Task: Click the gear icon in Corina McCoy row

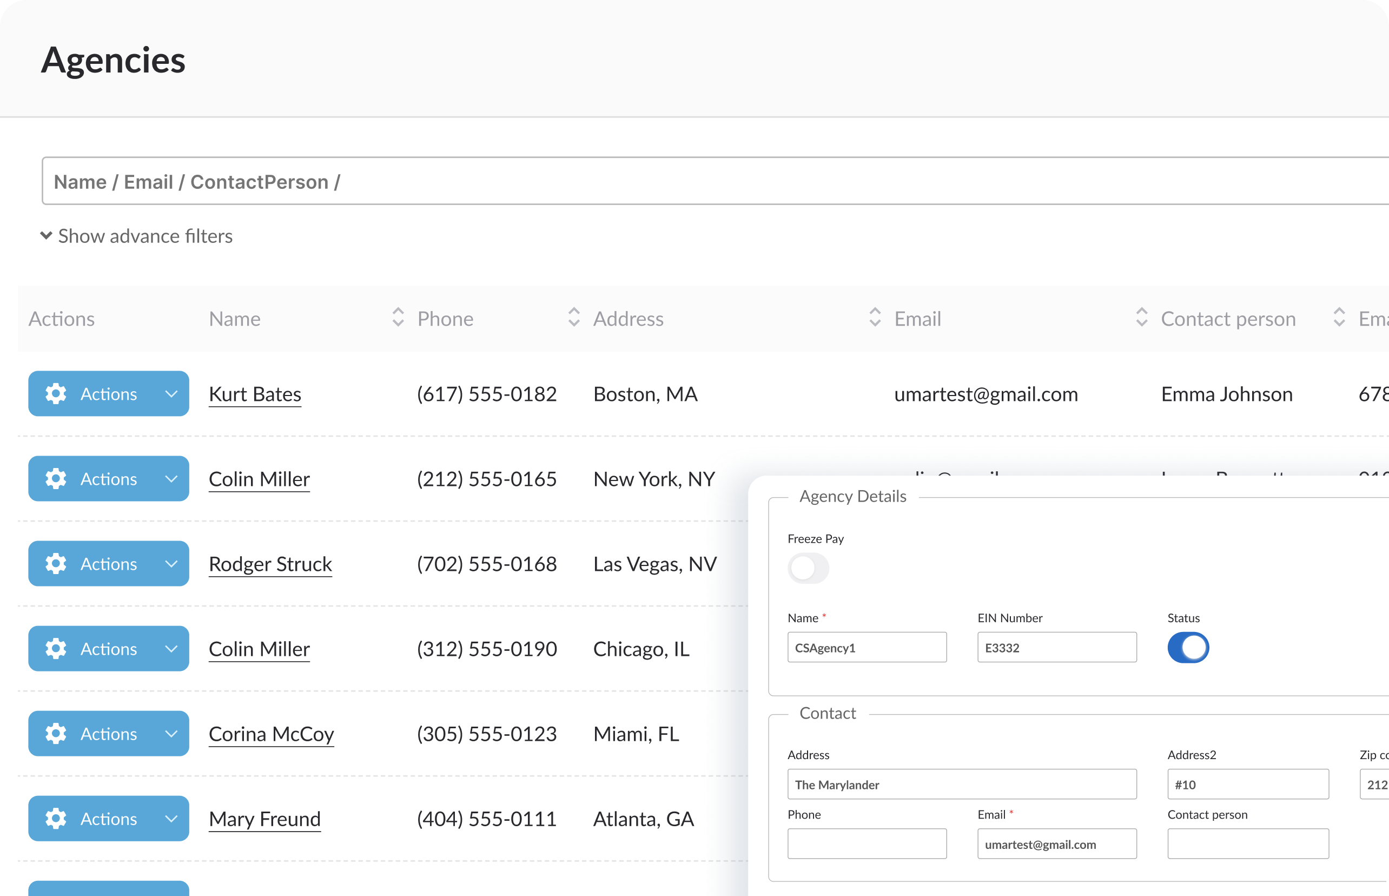Action: tap(56, 734)
